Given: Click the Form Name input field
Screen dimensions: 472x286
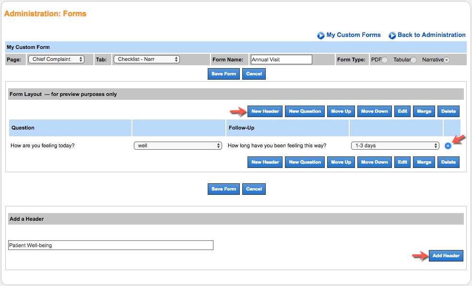Looking at the screenshot, I should click(281, 59).
